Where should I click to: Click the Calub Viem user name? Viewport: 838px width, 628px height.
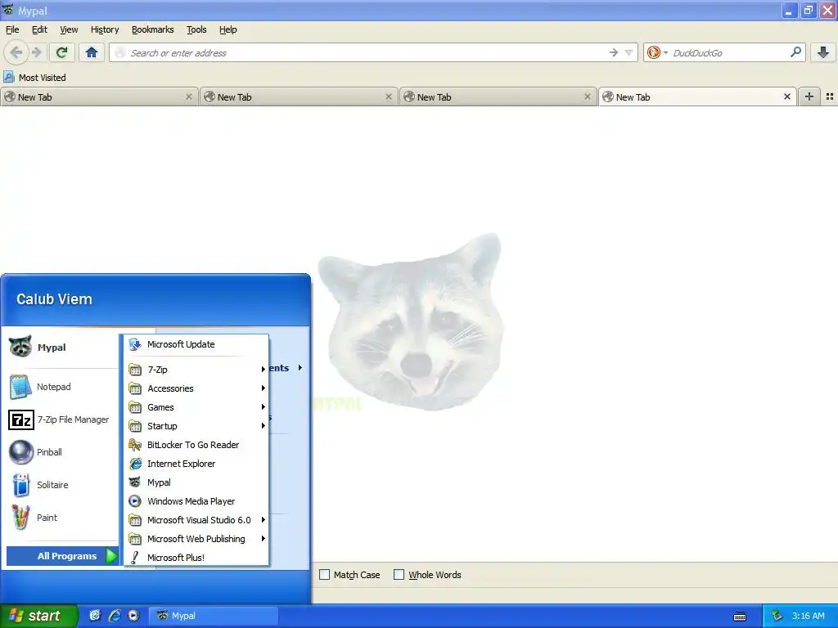click(x=54, y=299)
